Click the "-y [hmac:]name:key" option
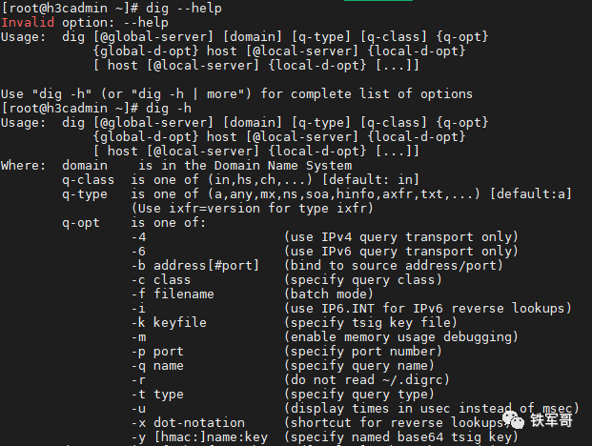The width and height of the screenshot is (592, 446). [x=199, y=437]
